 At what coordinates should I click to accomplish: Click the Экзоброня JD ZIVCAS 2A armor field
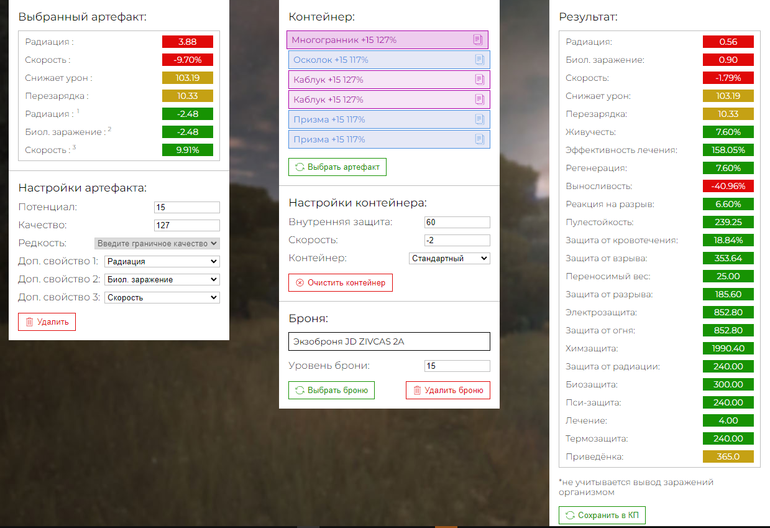coord(389,341)
